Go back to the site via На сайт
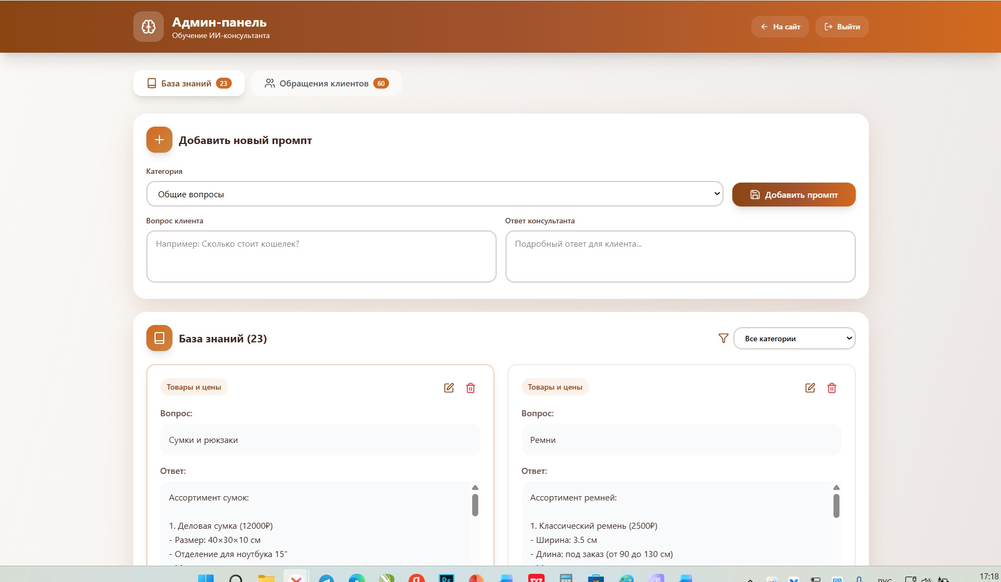This screenshot has height=582, width=1001. [x=780, y=27]
